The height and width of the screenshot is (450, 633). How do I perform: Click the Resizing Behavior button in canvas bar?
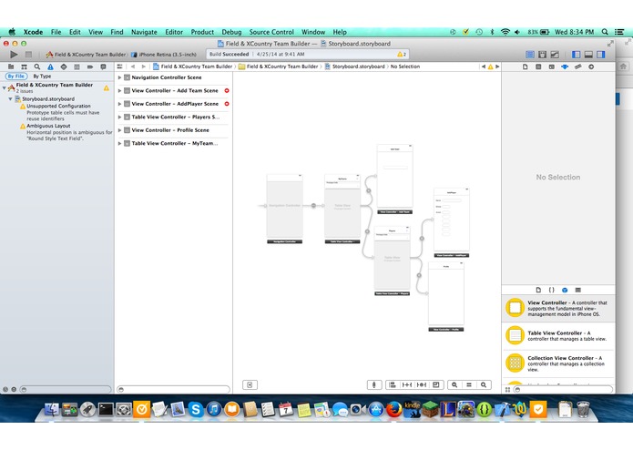436,384
